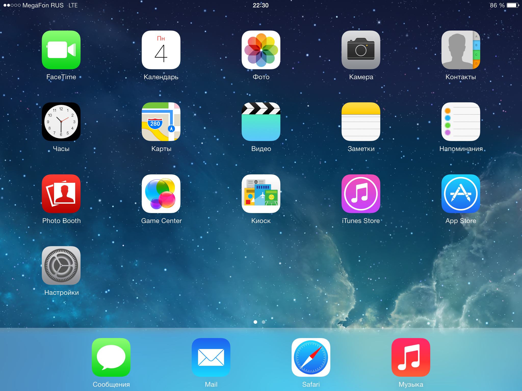
Task: Open Сообщения messages in the dock
Action: pos(111,357)
